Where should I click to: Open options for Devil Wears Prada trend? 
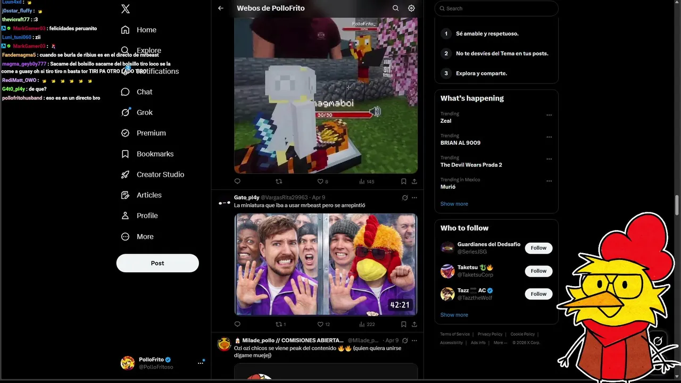click(x=549, y=159)
